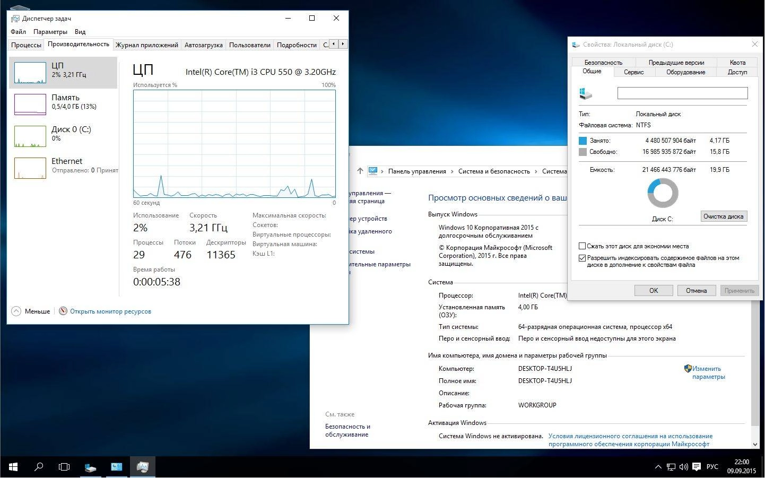This screenshot has width=765, height=478.
Task: Open the Windows Start menu
Action: [x=13, y=467]
